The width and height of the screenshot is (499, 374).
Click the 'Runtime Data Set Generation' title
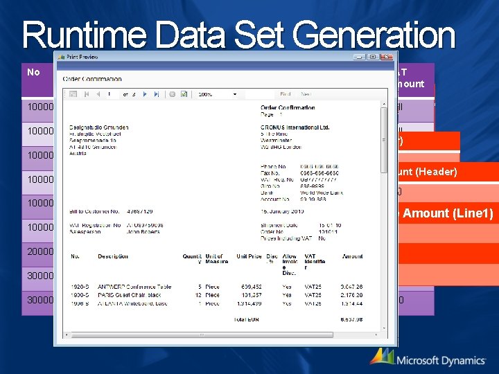click(x=239, y=35)
